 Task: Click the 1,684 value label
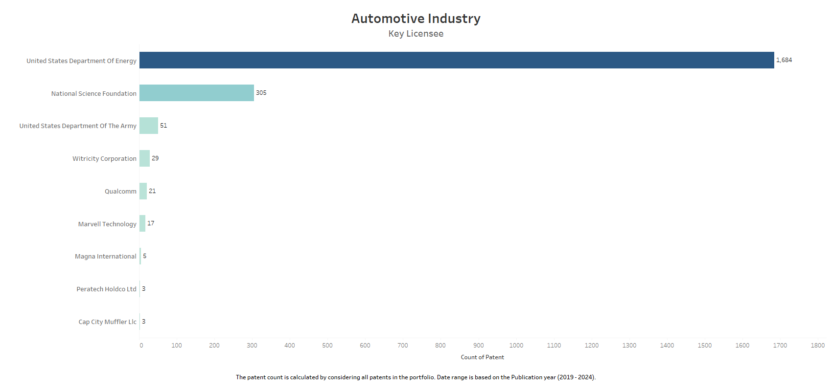pyautogui.click(x=784, y=60)
